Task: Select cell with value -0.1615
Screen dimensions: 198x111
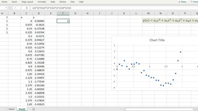Action: pyautogui.click(x=39, y=25)
